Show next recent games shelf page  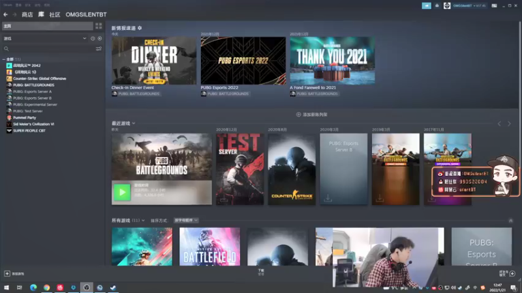pyautogui.click(x=509, y=124)
